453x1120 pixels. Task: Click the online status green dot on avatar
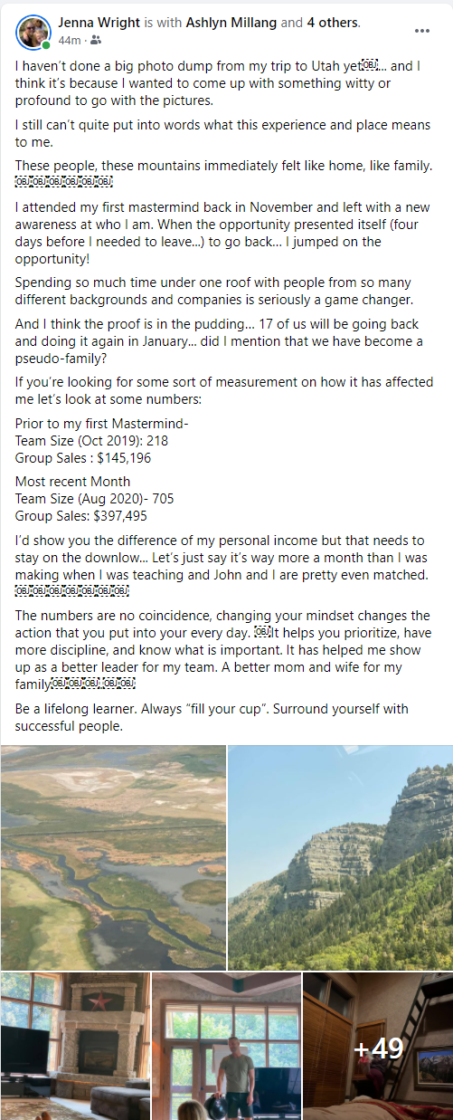point(46,45)
